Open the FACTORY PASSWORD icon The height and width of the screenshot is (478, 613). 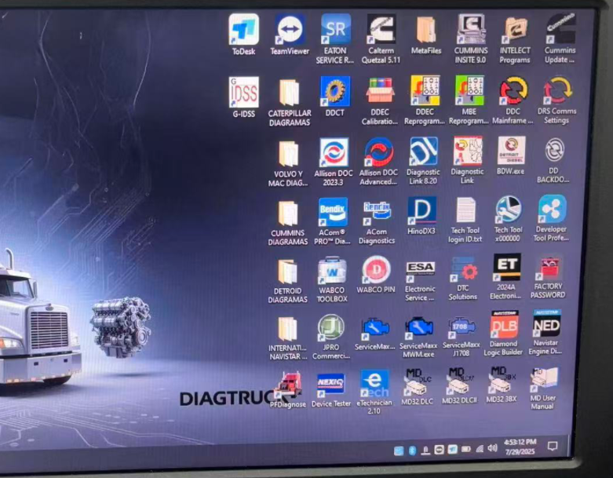click(548, 279)
